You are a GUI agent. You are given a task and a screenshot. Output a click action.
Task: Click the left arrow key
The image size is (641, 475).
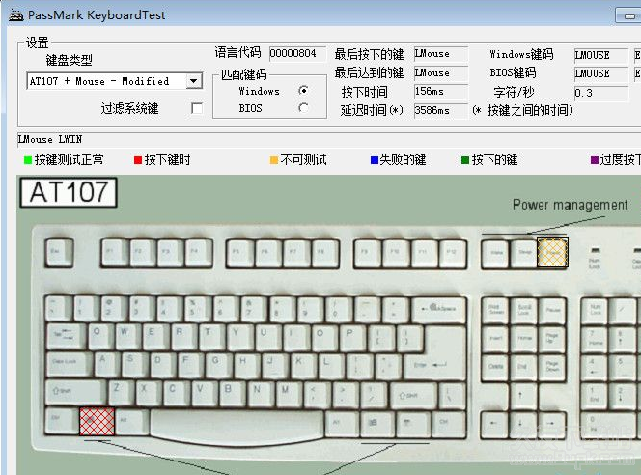pyautogui.click(x=495, y=424)
